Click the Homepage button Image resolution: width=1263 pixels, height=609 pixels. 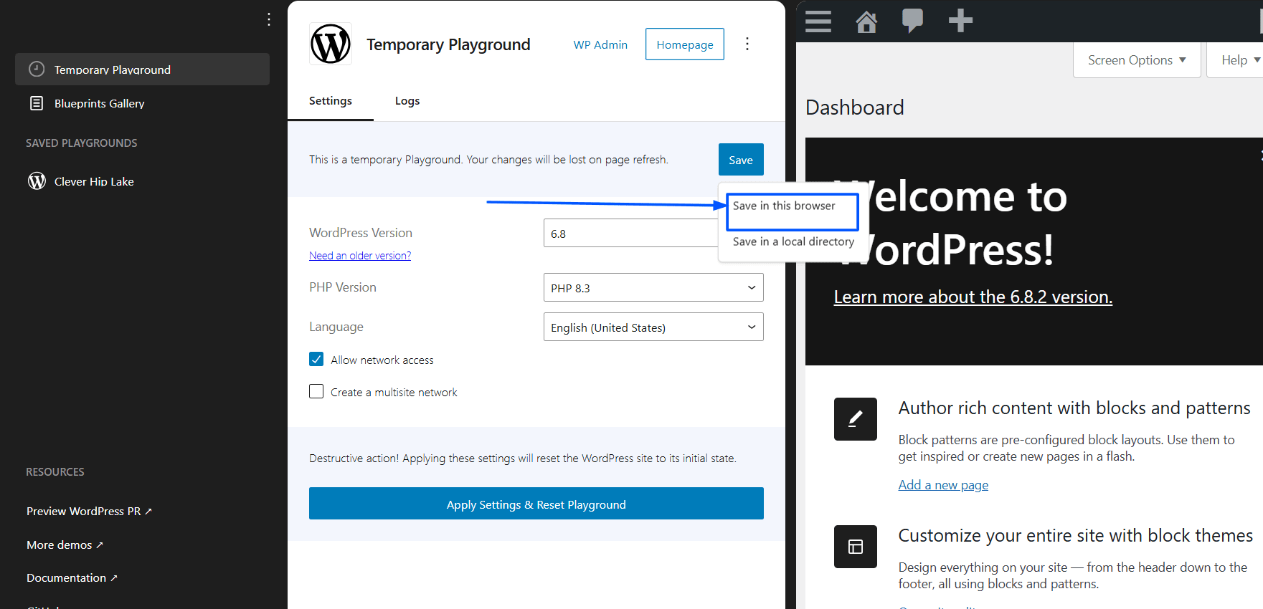click(x=685, y=44)
